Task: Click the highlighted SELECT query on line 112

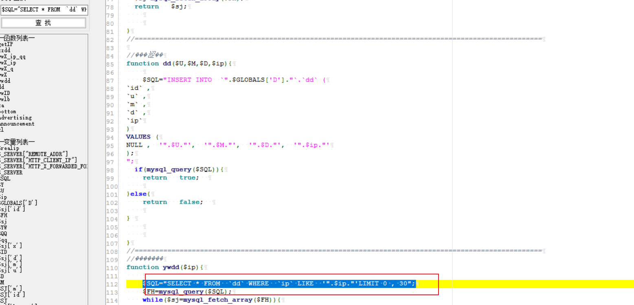Action: (x=279, y=283)
